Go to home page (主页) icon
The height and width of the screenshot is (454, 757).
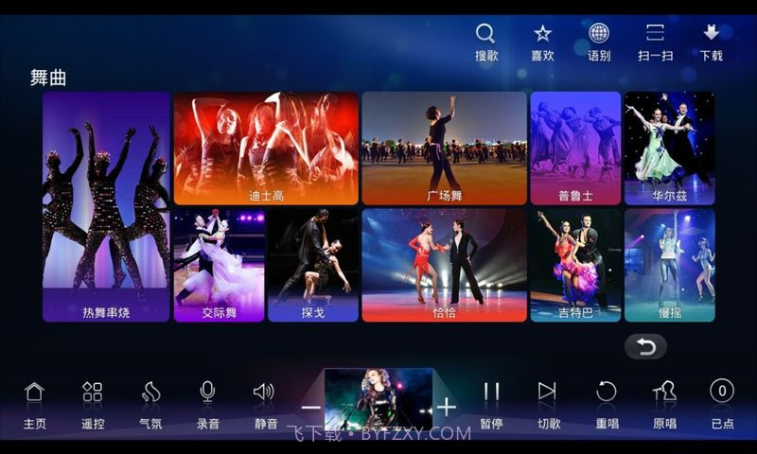[34, 393]
